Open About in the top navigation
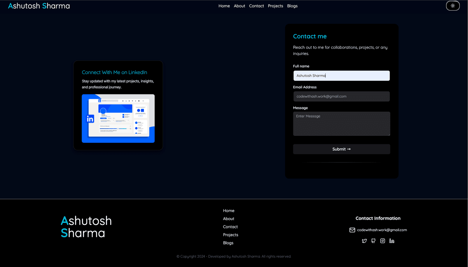 pos(239,6)
